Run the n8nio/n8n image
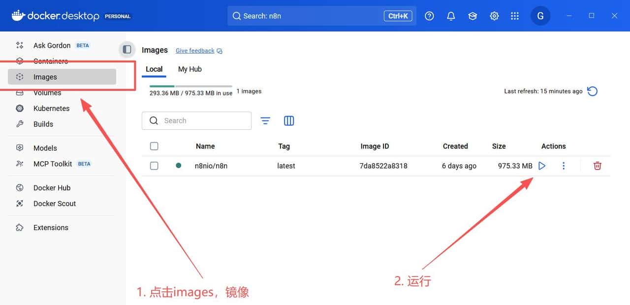 [542, 166]
